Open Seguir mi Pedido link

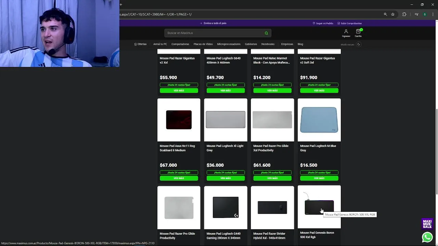point(323,23)
